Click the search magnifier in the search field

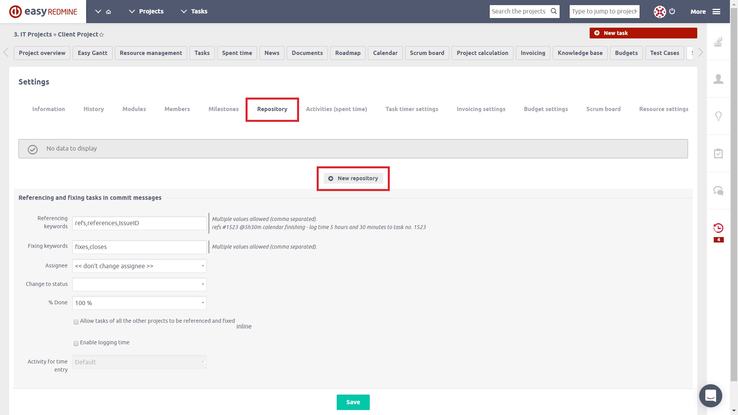[554, 11]
